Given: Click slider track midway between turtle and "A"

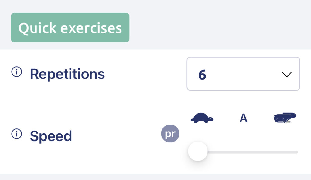Looking at the screenshot, I should [223, 152].
